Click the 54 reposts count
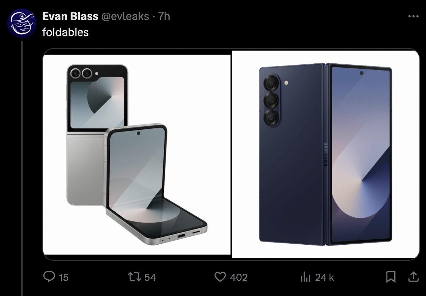The width and height of the screenshot is (426, 296). pos(150,277)
